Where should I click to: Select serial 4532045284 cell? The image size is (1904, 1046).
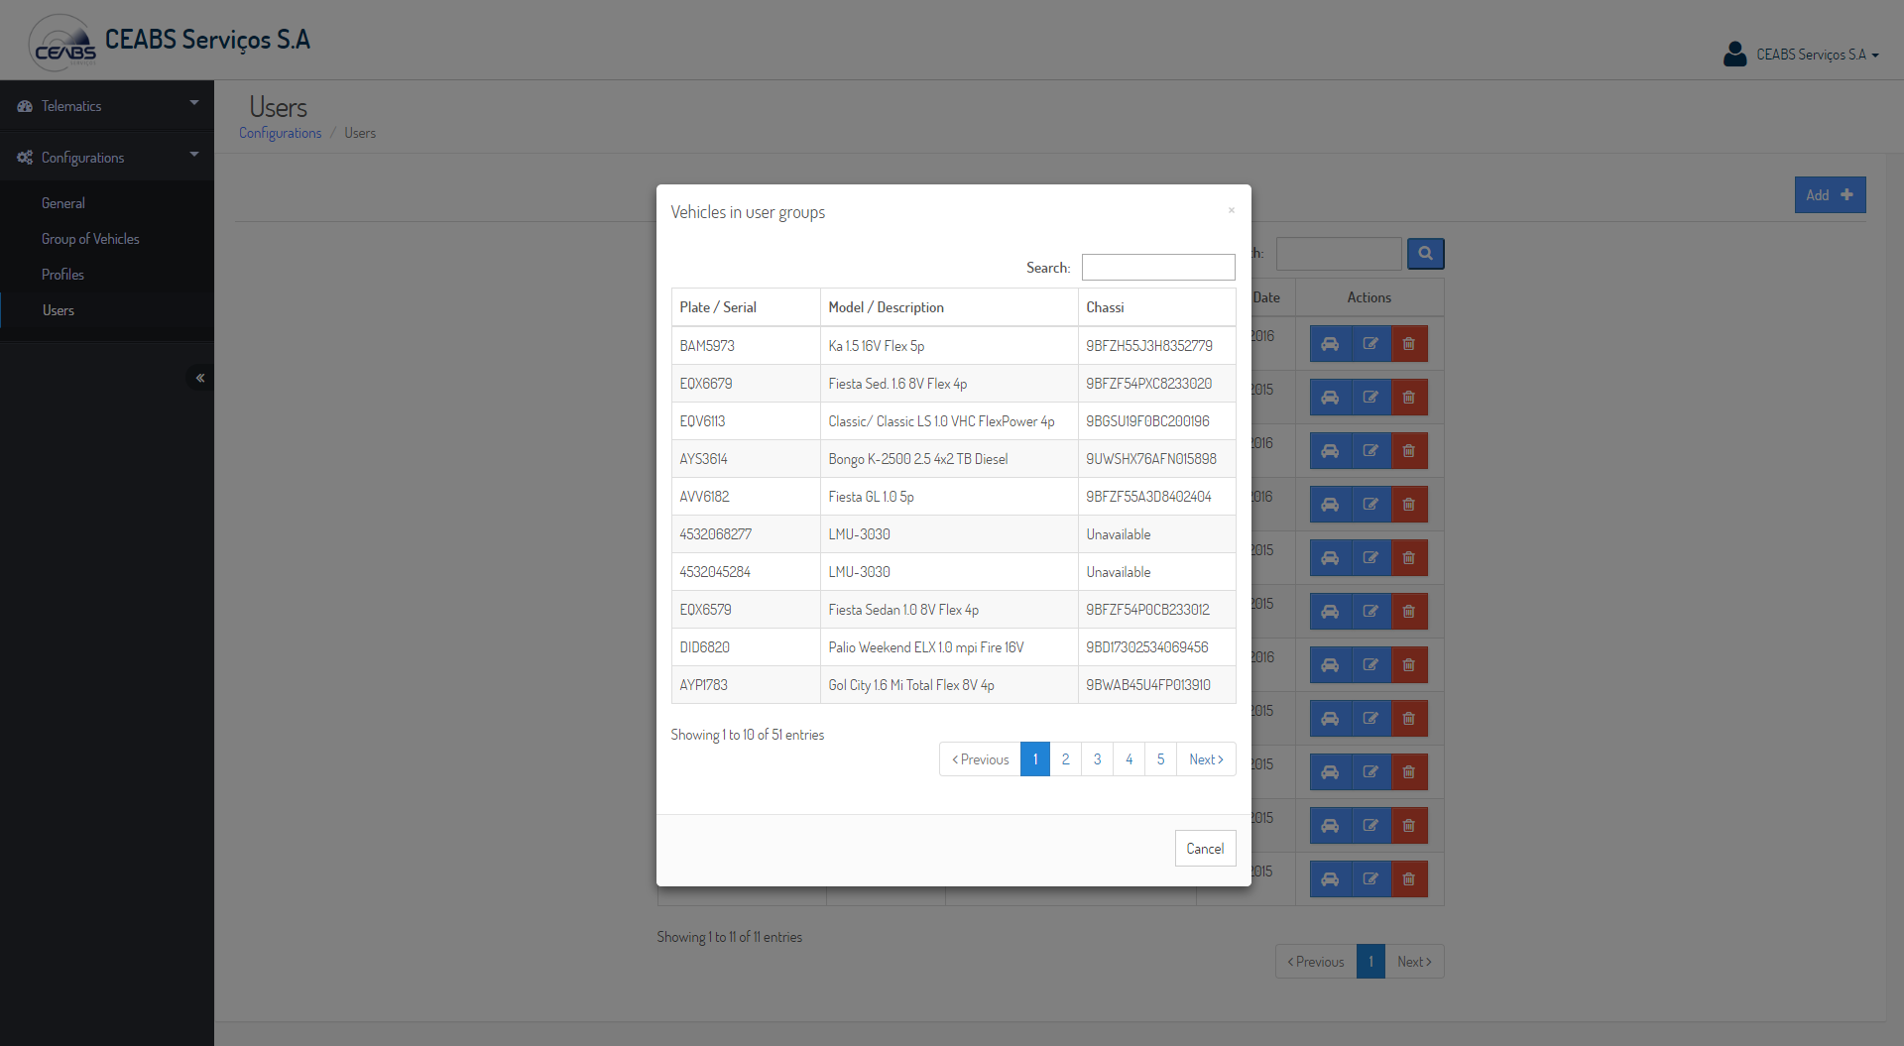746,572
